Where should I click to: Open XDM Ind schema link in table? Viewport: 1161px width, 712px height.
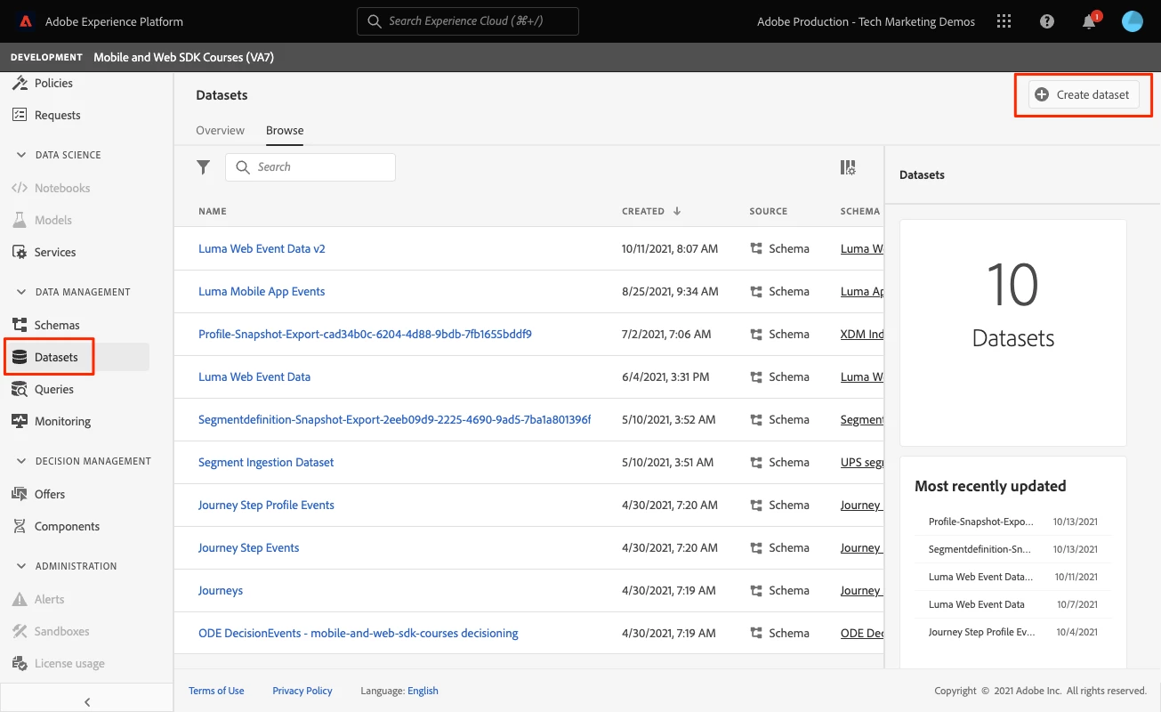[x=861, y=334]
